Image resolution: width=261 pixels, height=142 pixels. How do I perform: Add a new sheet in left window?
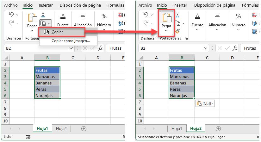click(x=84, y=129)
